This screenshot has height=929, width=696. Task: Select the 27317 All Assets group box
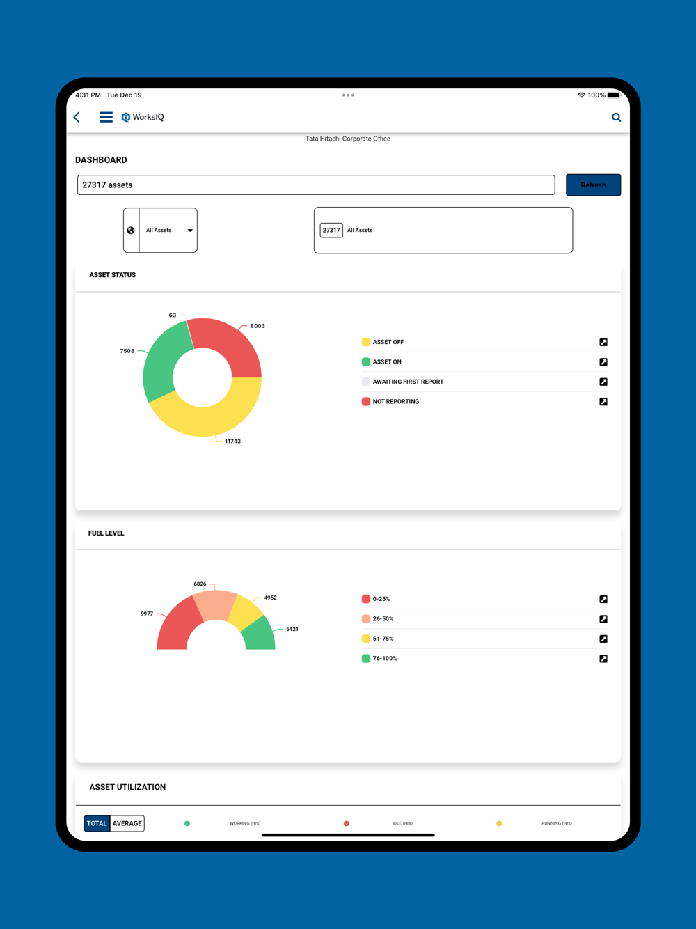click(443, 231)
